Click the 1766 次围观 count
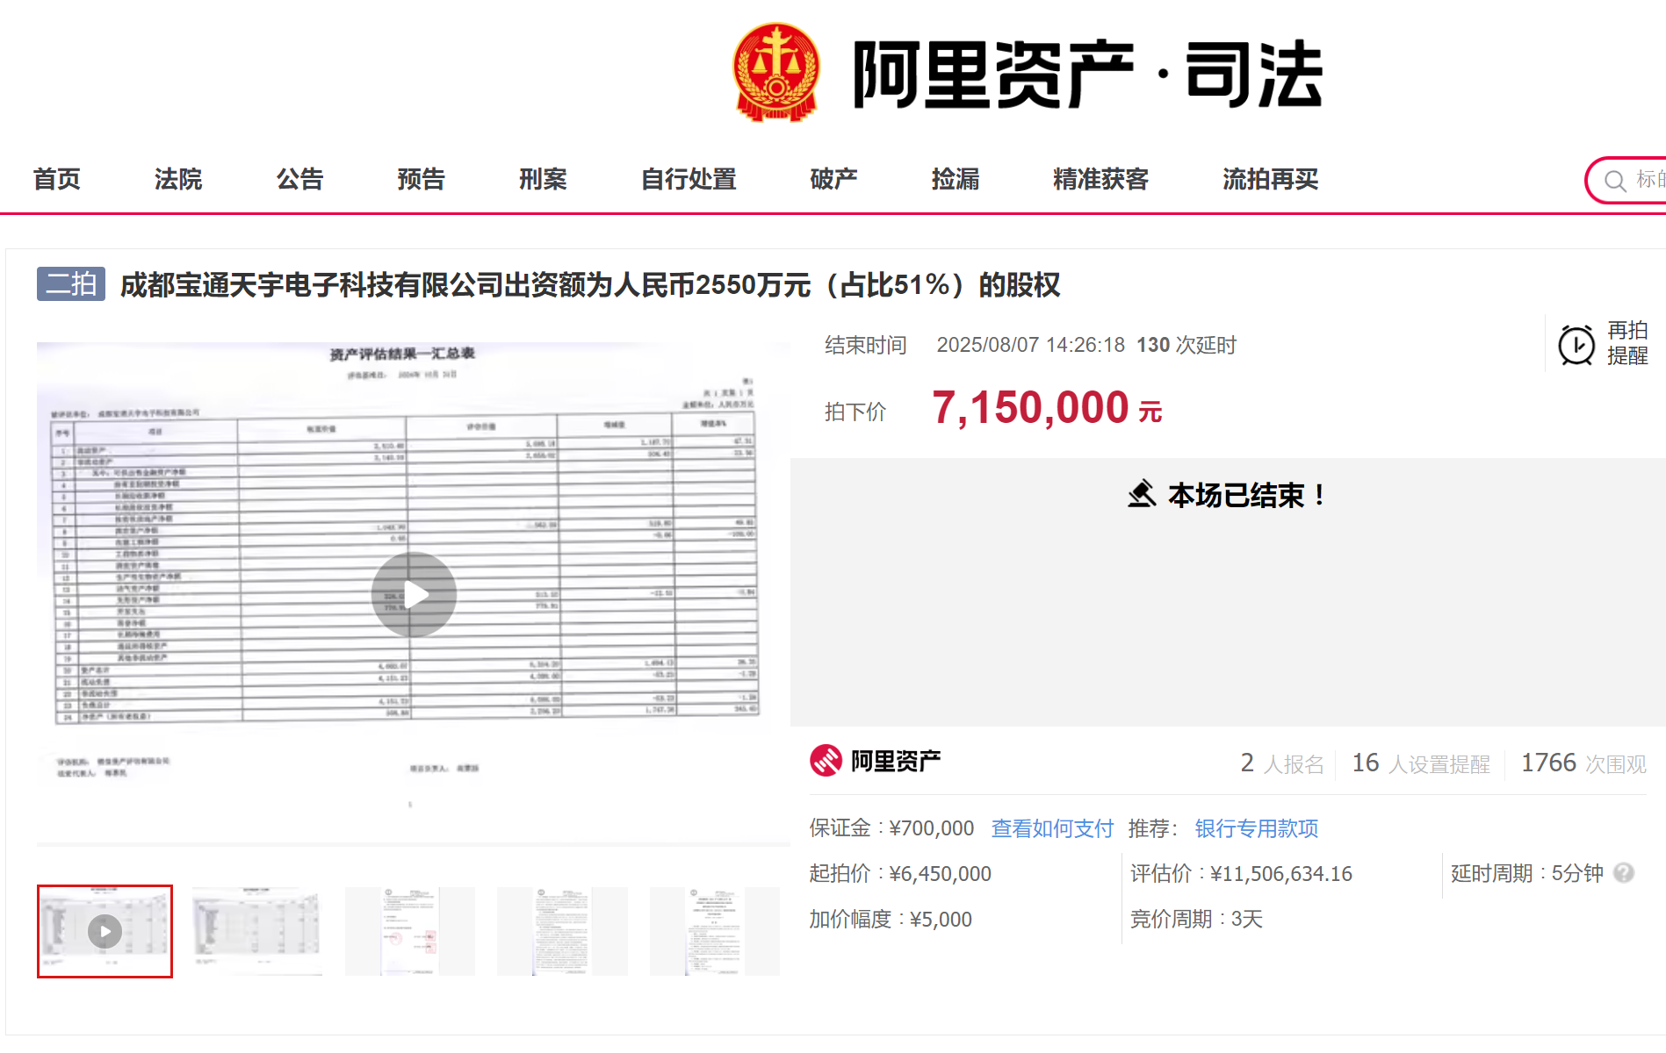 (x=1583, y=763)
